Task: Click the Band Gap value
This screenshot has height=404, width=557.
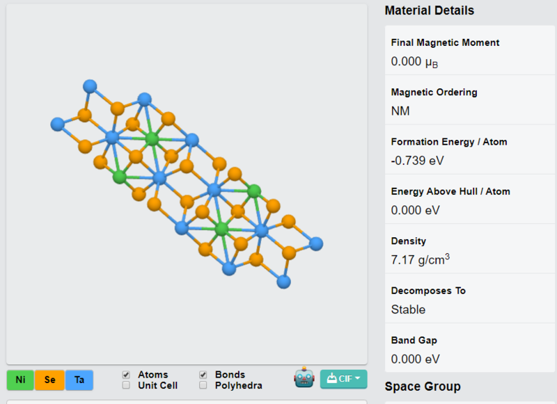Action: [415, 359]
